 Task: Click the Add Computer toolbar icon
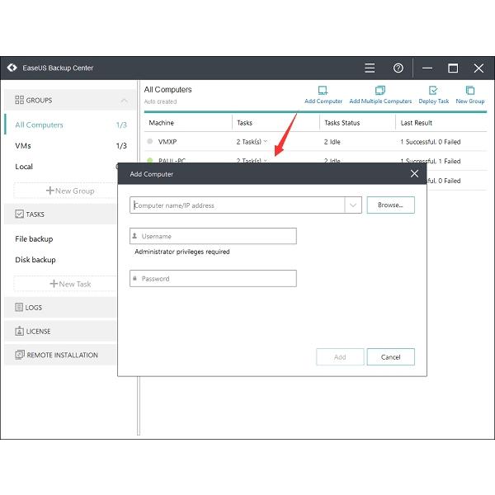click(x=323, y=91)
